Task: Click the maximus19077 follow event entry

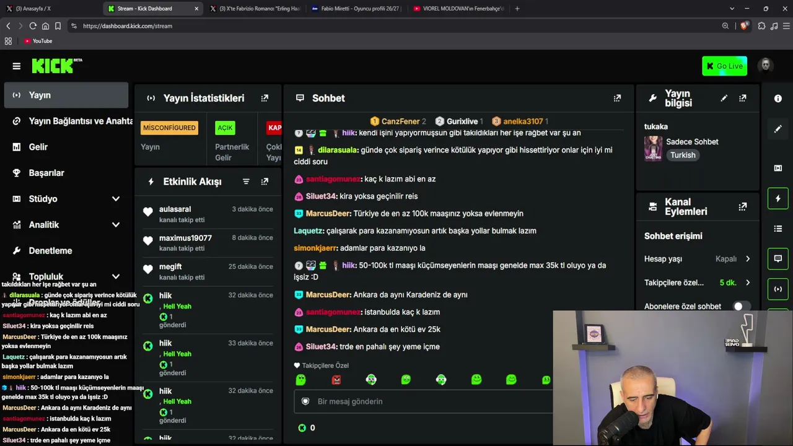Action: (x=209, y=243)
